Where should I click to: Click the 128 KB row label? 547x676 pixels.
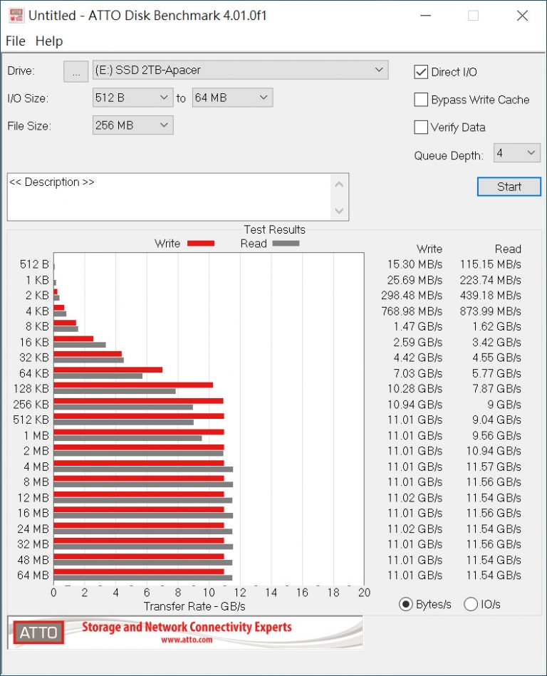pos(31,389)
